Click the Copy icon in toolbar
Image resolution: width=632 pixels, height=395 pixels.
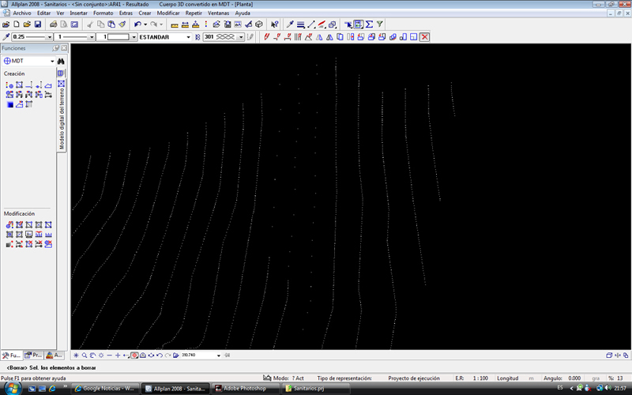(x=101, y=24)
